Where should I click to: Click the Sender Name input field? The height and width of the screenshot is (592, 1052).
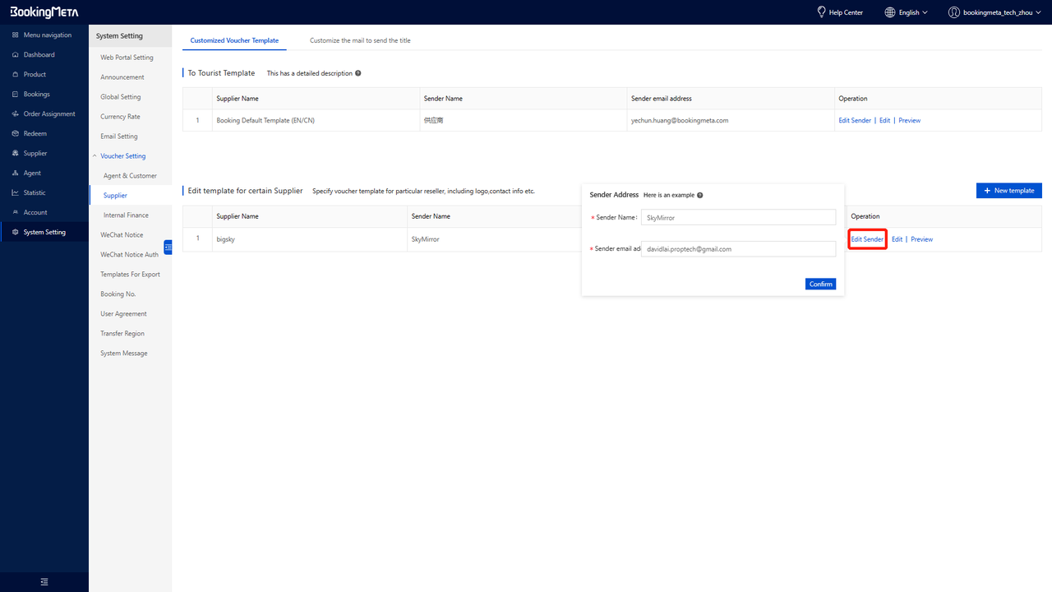[737, 218]
